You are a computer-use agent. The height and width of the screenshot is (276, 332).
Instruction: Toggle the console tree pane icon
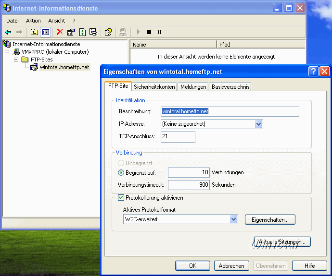[x=46, y=32]
